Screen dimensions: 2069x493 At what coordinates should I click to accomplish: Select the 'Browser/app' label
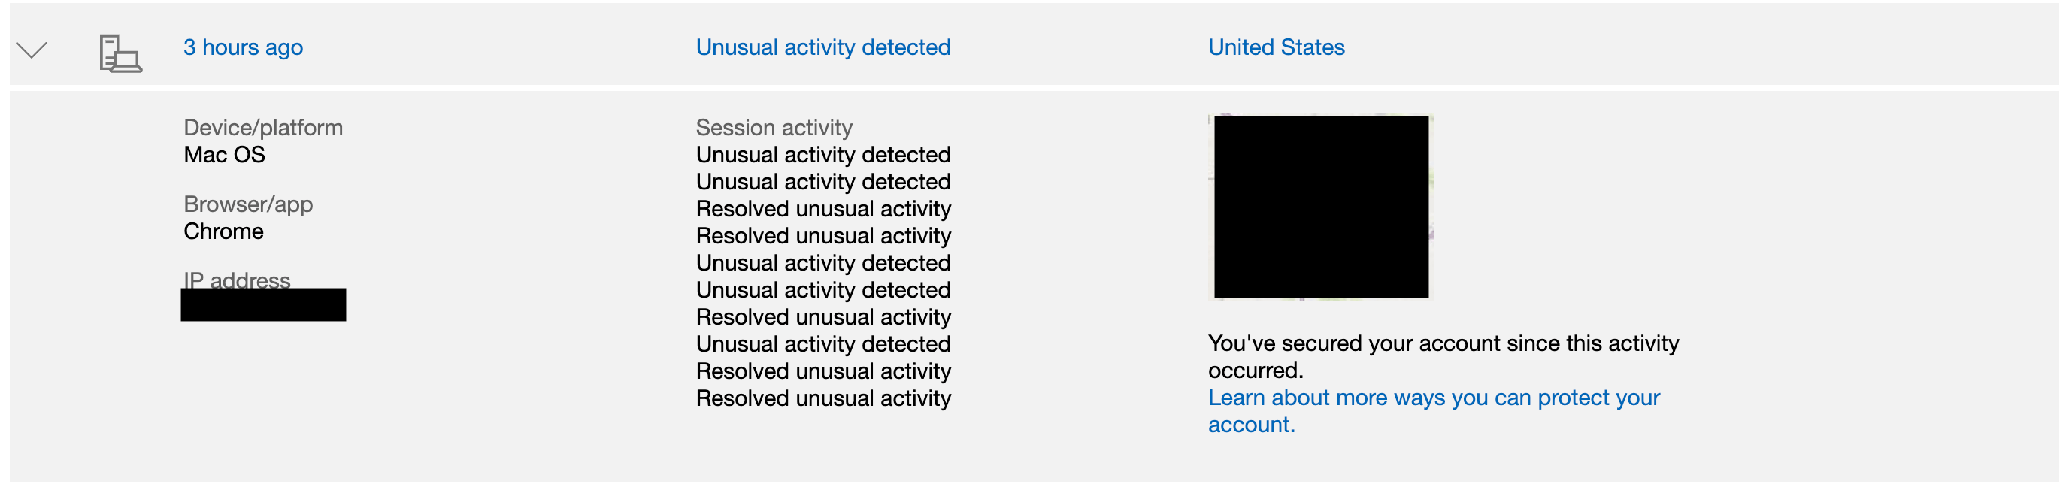click(248, 204)
